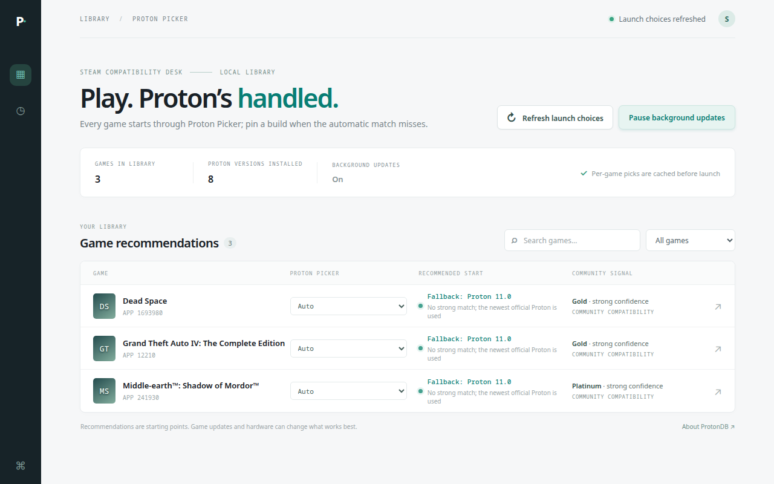Open Dead Space external link arrow
Image resolution: width=774 pixels, height=484 pixels.
coord(718,307)
